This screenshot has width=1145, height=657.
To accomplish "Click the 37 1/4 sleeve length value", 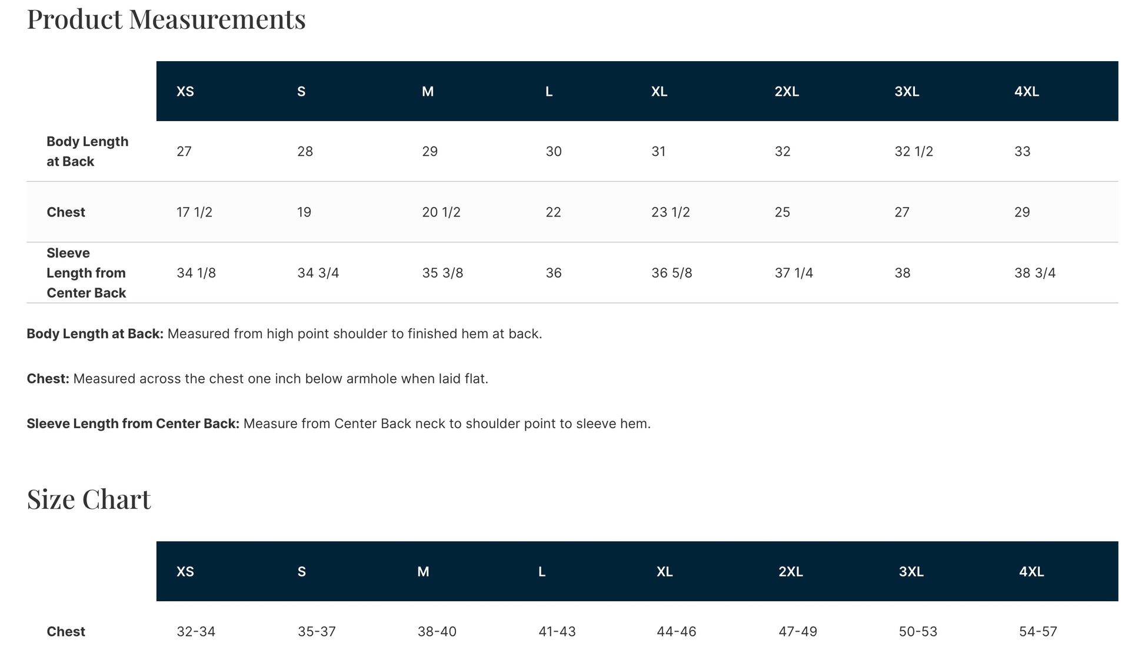I will pos(793,273).
